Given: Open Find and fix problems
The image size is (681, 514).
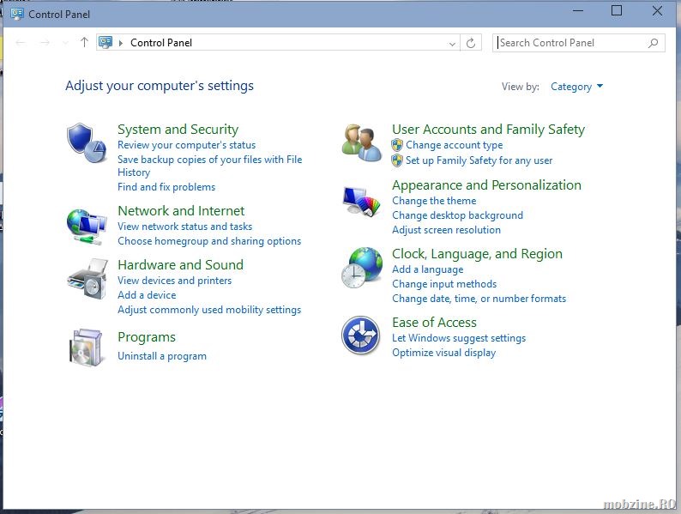Looking at the screenshot, I should tap(166, 187).
